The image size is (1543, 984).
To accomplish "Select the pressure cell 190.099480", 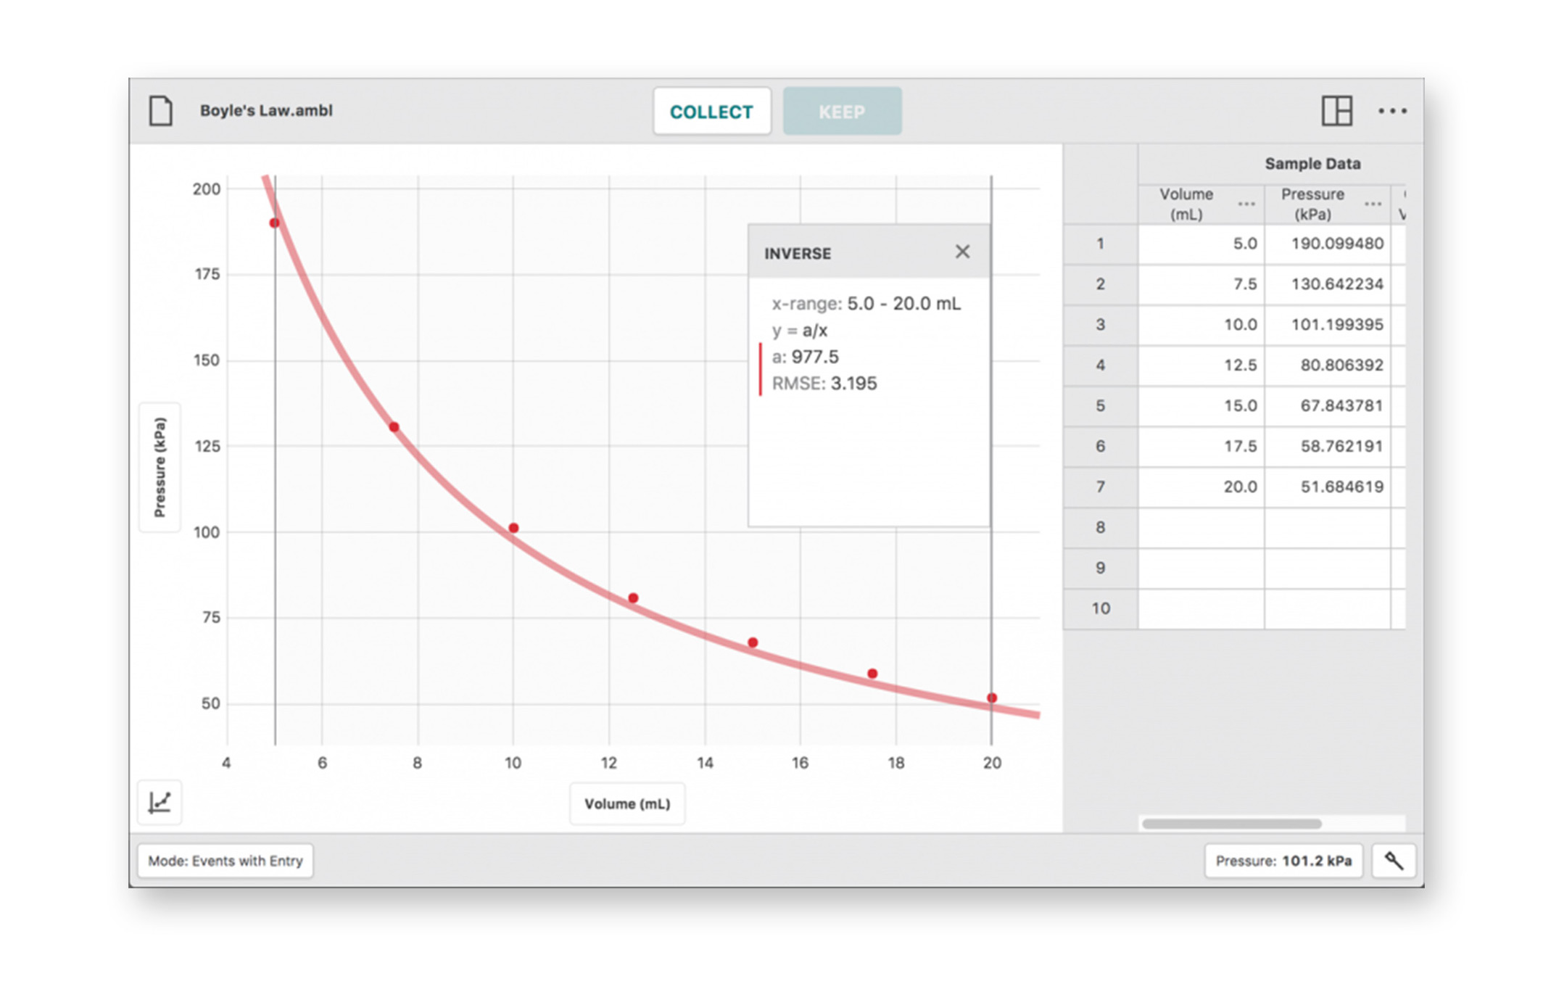I will tap(1328, 244).
